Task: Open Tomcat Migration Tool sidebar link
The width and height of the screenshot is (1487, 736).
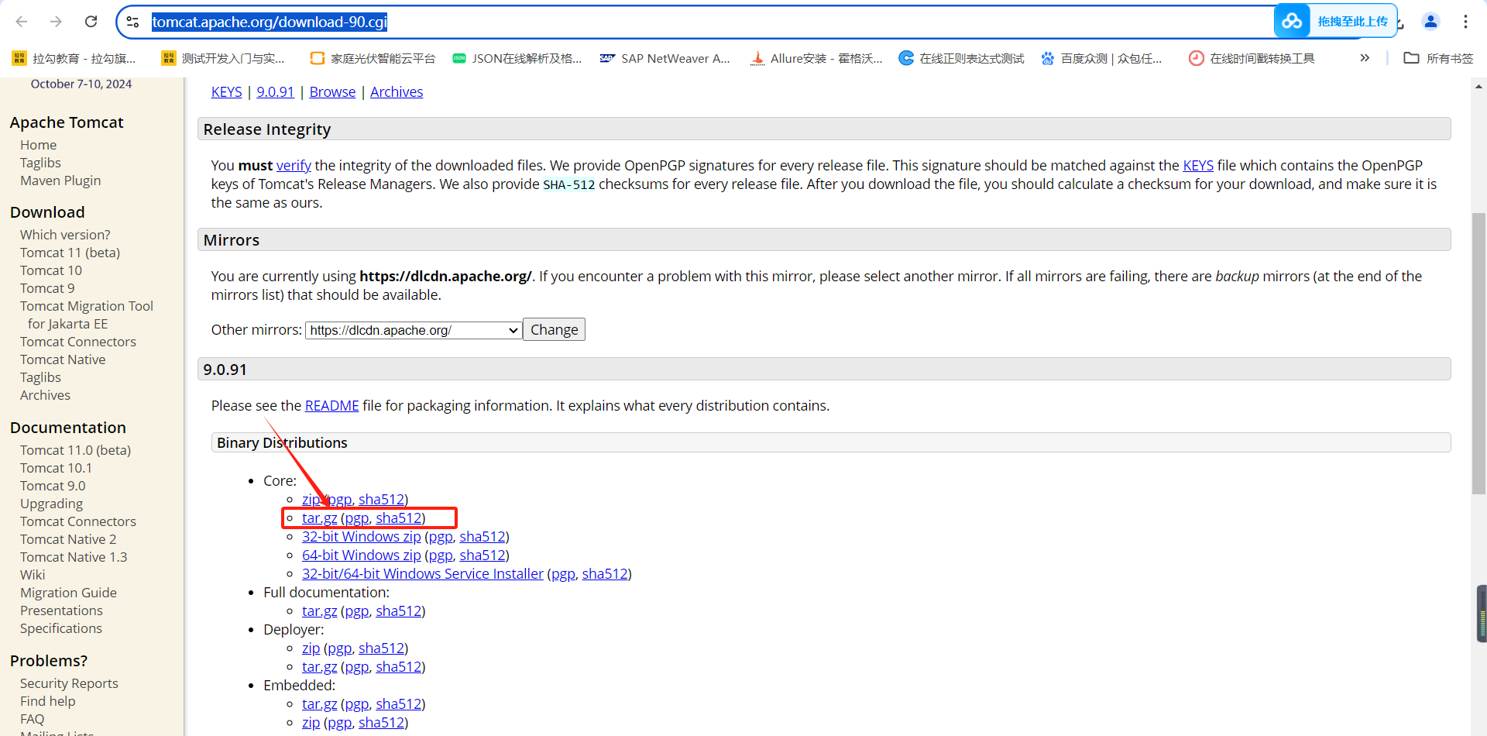Action: [87, 315]
